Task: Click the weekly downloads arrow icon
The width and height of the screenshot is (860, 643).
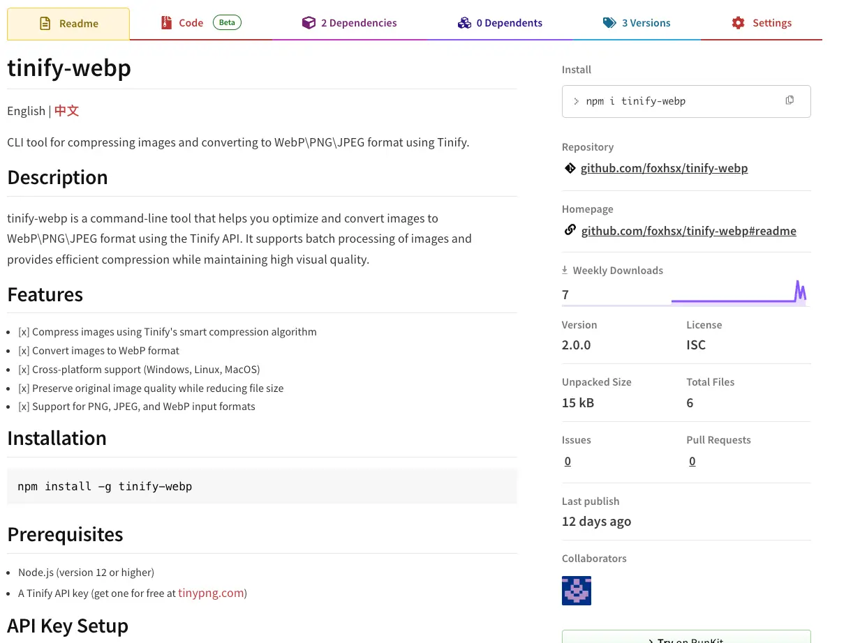Action: [x=565, y=270]
